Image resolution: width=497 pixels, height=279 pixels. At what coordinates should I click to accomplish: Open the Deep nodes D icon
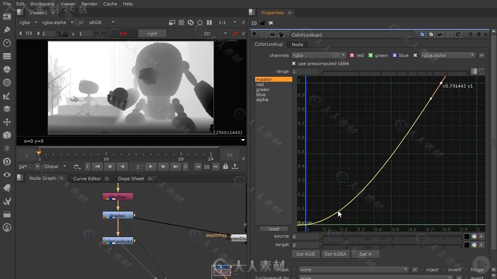tap(7, 162)
